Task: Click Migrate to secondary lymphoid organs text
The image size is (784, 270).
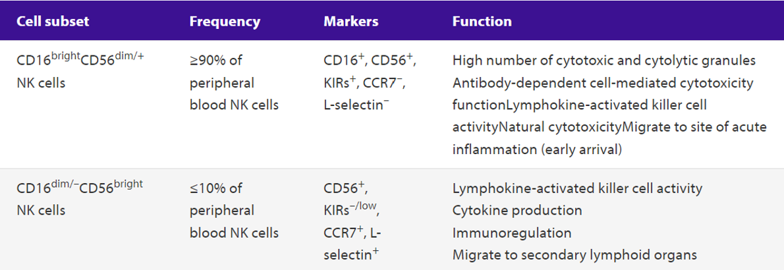Action: [574, 254]
